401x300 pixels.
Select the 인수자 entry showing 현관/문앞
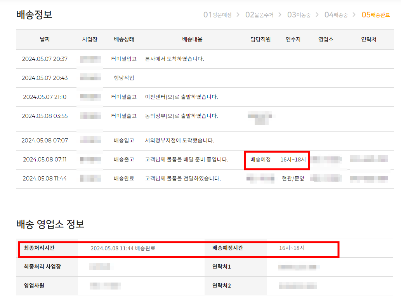[293, 179]
